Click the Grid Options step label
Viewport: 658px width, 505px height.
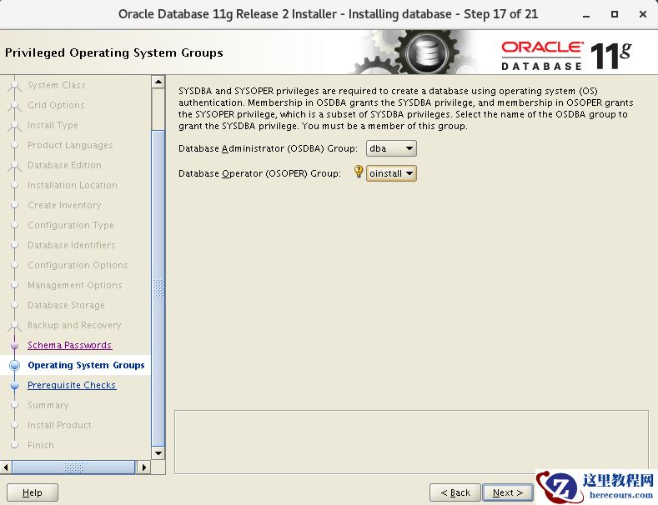point(56,105)
